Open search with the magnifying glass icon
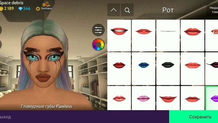This screenshot has width=218, height=123. [127, 10]
